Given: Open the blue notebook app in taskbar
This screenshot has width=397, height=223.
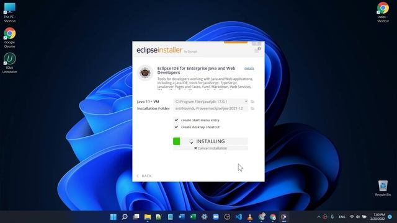Looking at the screenshot, I should [170, 217].
